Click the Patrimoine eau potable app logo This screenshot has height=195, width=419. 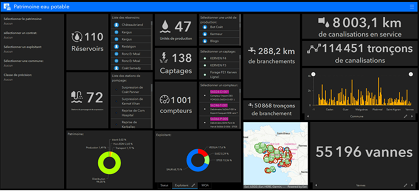tap(7, 7)
